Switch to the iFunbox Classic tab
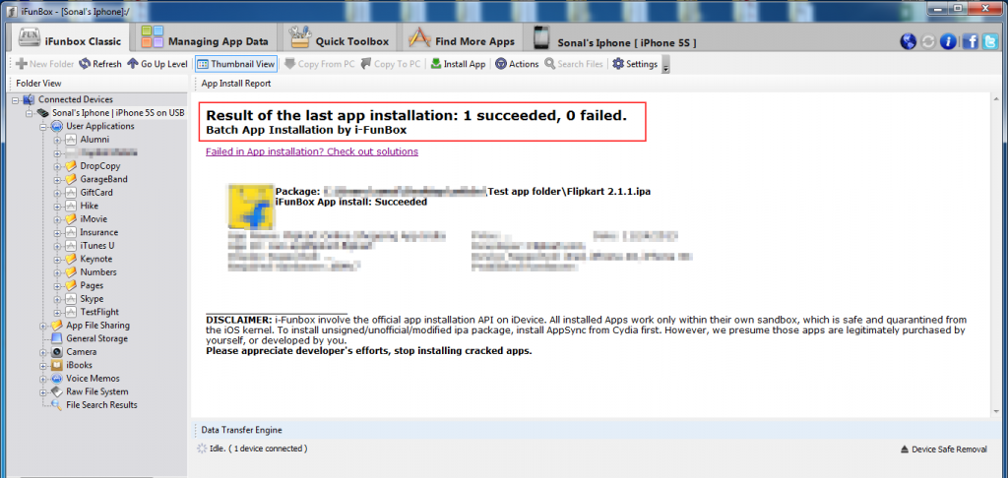Screen dimensions: 1008x478 pos(70,39)
